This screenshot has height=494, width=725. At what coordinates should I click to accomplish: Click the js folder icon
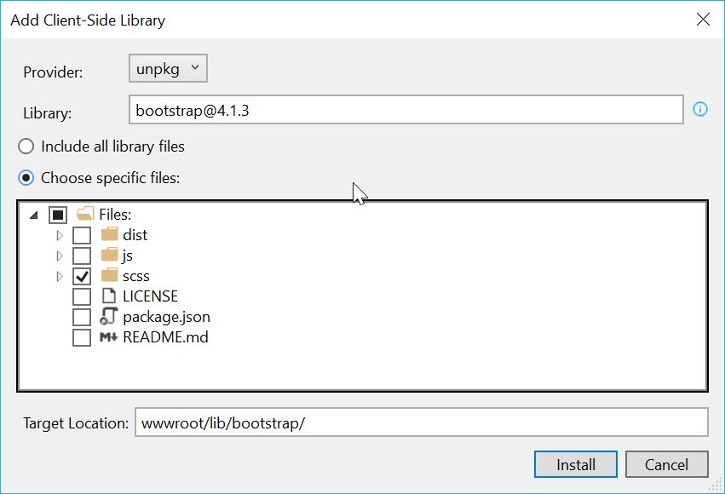point(109,255)
